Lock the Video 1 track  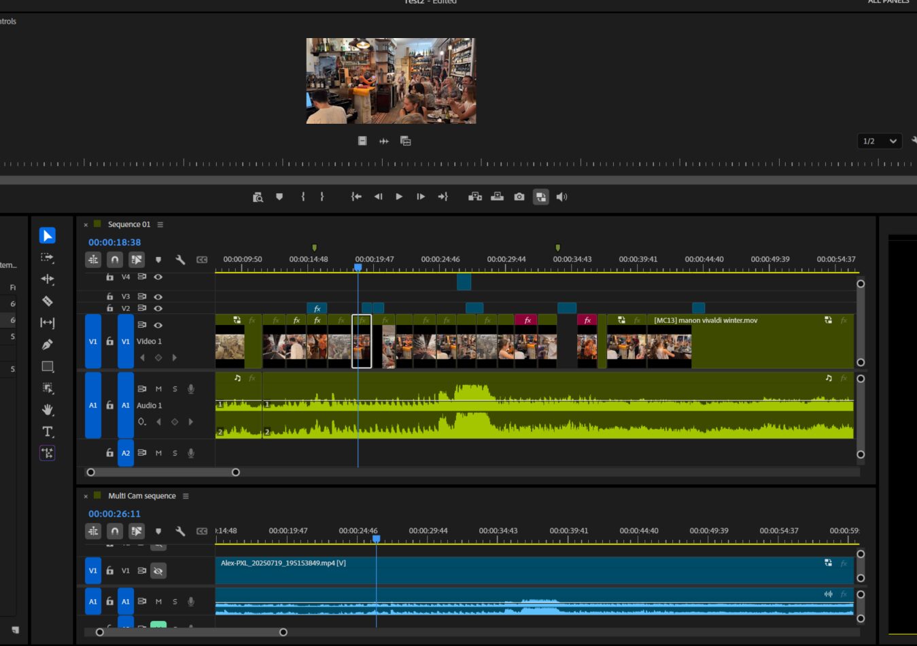click(109, 341)
